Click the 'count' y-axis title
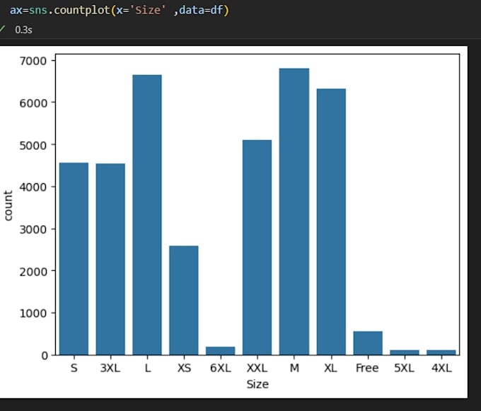This screenshot has height=411, width=481. coord(8,205)
